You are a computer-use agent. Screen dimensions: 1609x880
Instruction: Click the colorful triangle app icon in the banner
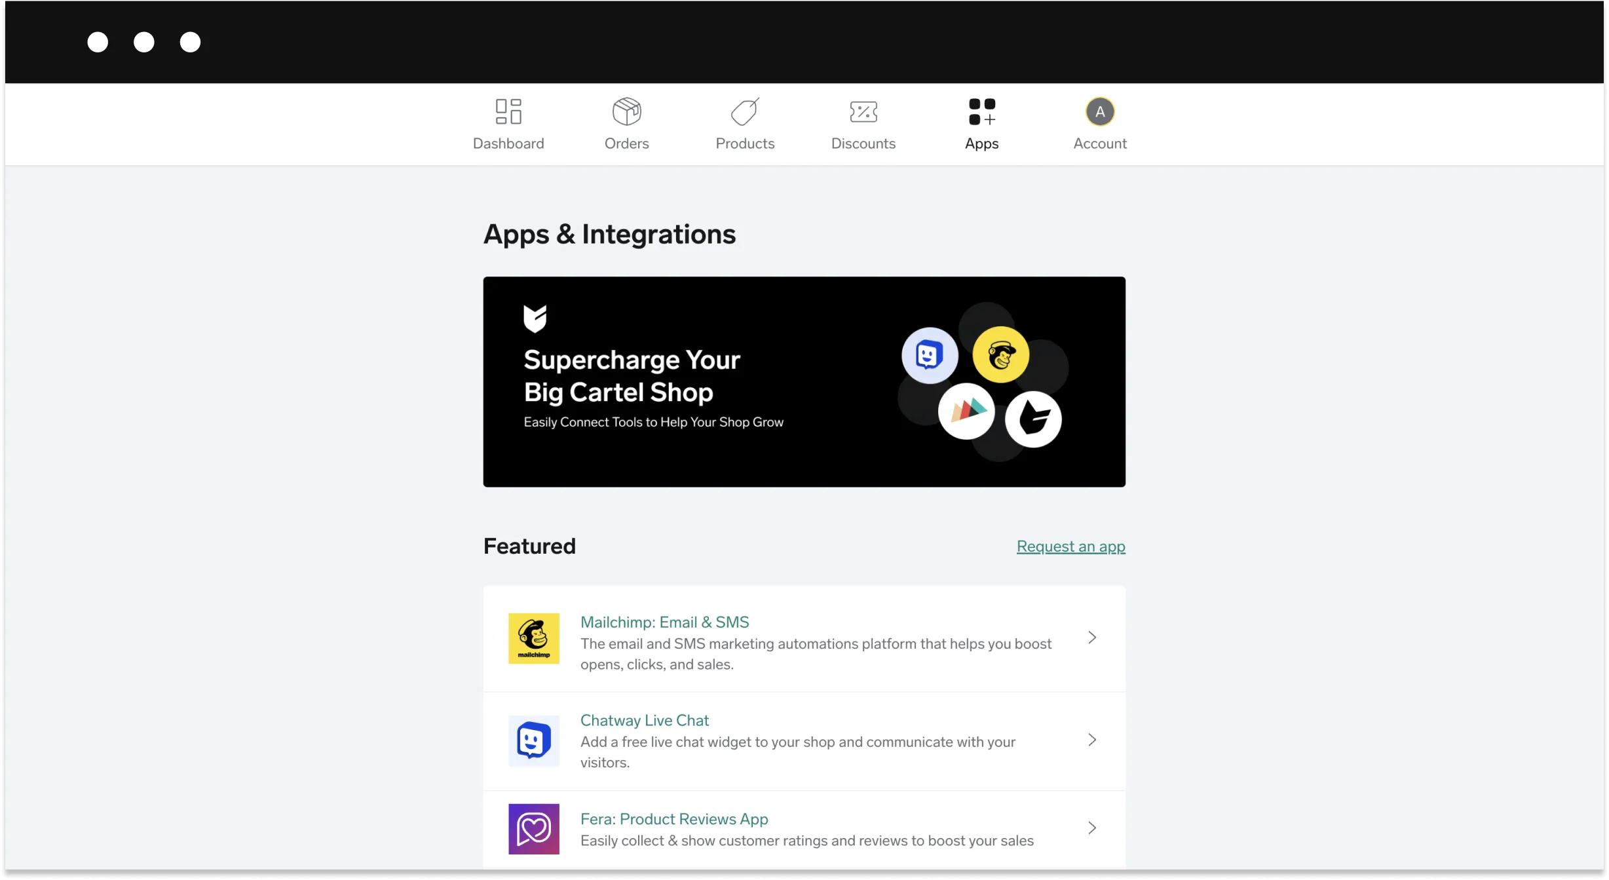[x=966, y=411]
